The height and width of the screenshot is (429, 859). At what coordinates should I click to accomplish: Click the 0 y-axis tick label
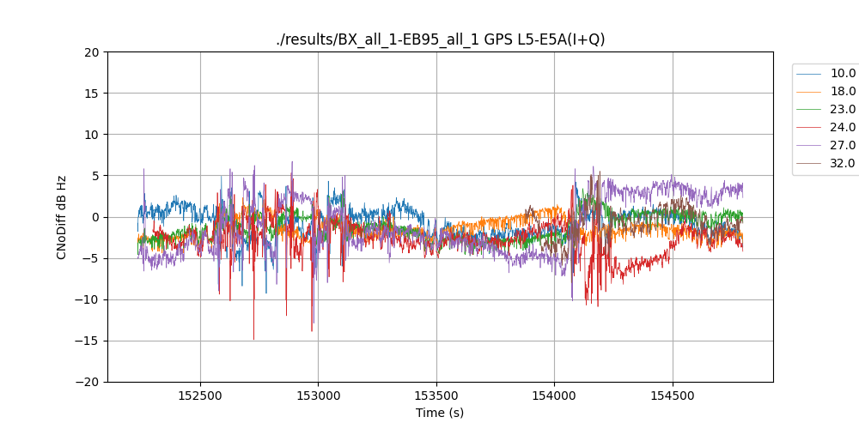(x=96, y=217)
